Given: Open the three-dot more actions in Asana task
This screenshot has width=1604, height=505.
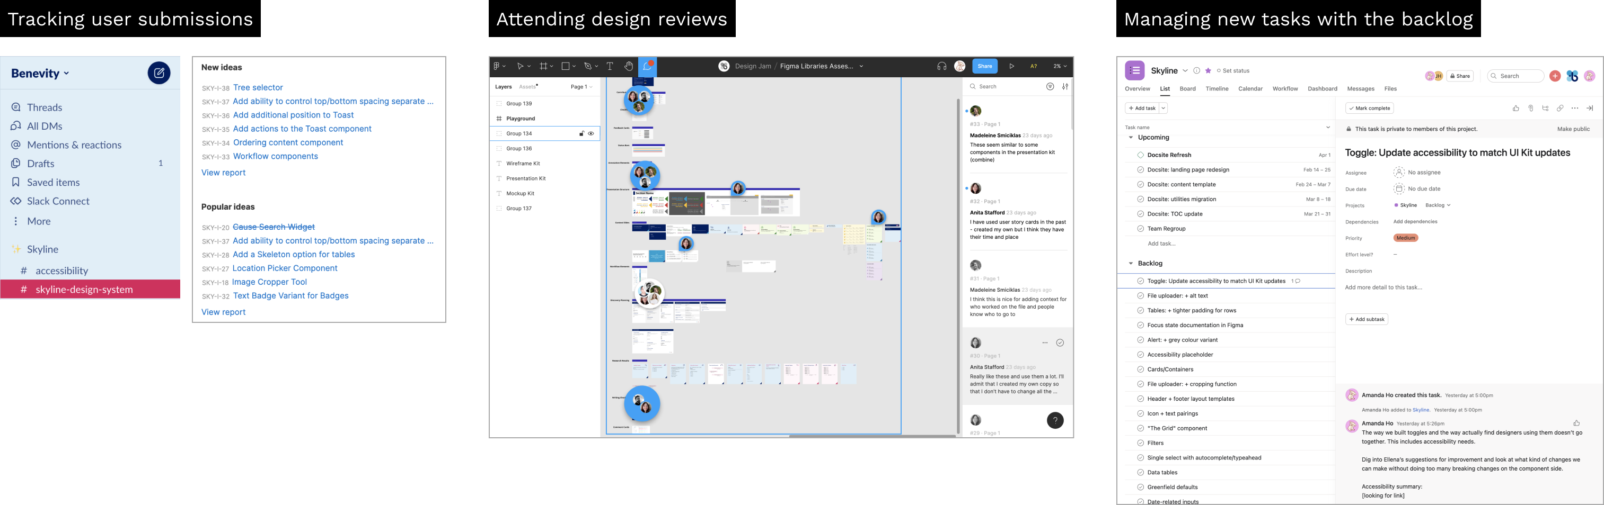Looking at the screenshot, I should [x=1575, y=108].
